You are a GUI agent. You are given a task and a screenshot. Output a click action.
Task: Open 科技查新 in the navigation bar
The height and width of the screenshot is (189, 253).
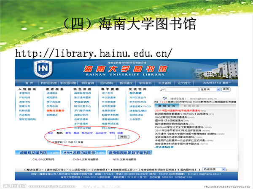click(x=165, y=83)
